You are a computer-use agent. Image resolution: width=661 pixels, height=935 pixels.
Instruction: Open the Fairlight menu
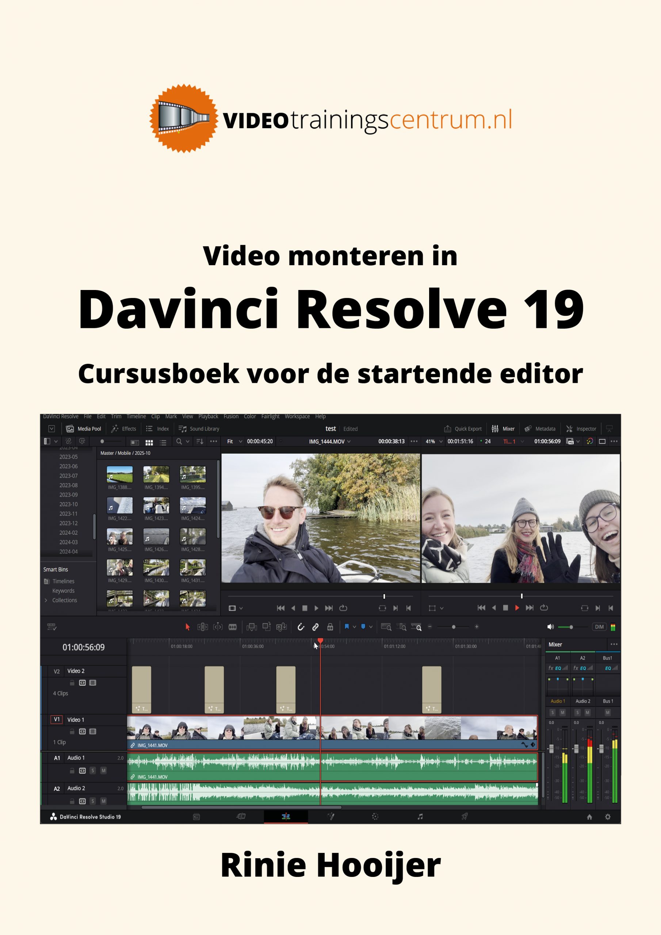271,416
